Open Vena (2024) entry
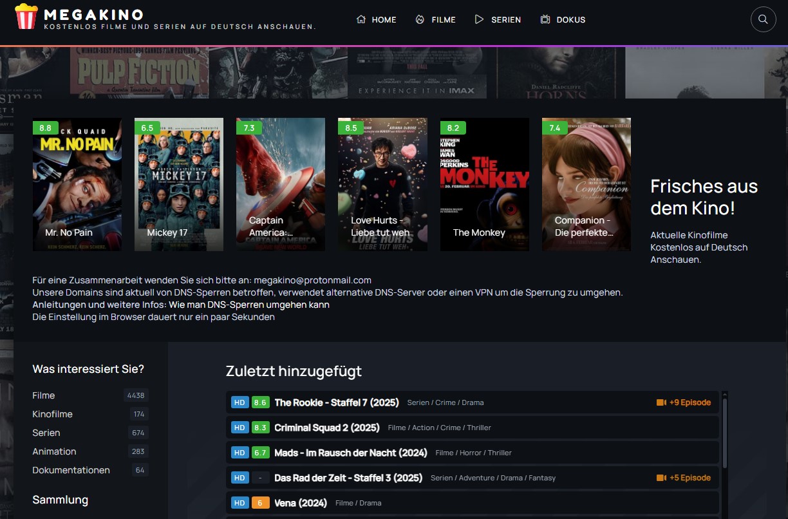 click(301, 503)
